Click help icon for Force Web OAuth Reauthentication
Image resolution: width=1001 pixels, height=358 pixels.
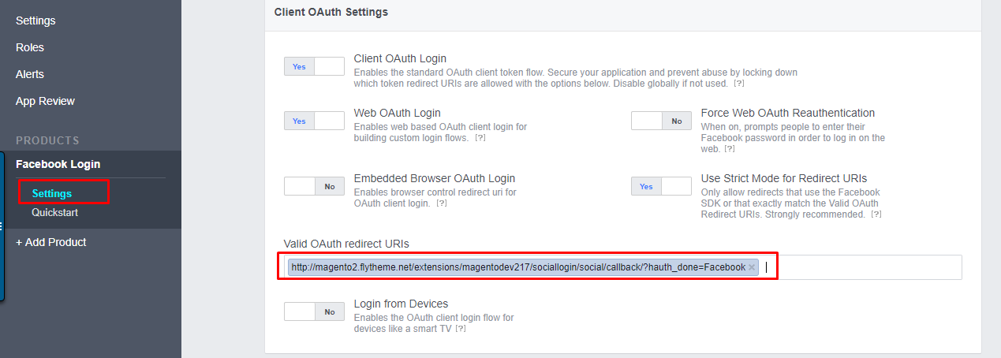(x=730, y=149)
